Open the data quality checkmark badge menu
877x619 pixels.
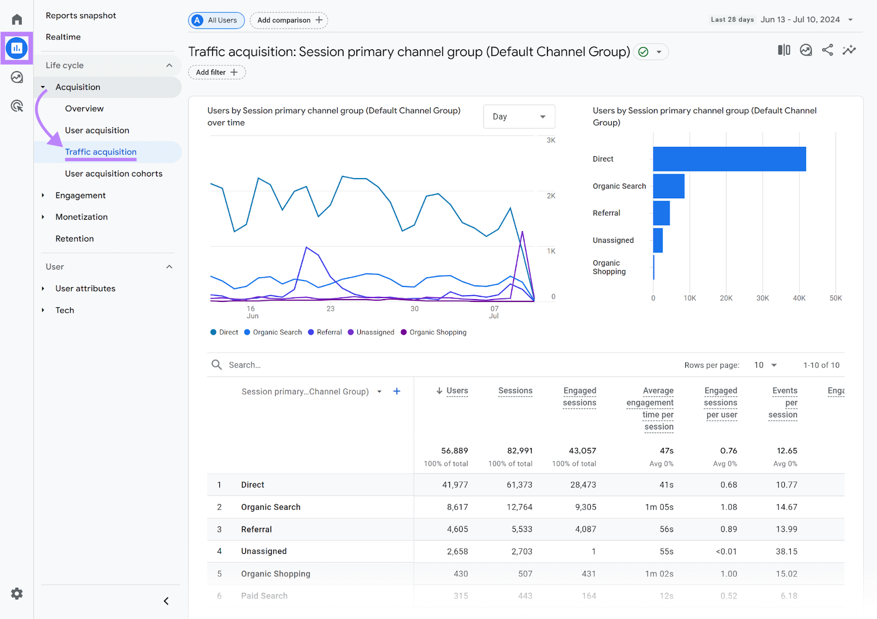click(x=651, y=51)
